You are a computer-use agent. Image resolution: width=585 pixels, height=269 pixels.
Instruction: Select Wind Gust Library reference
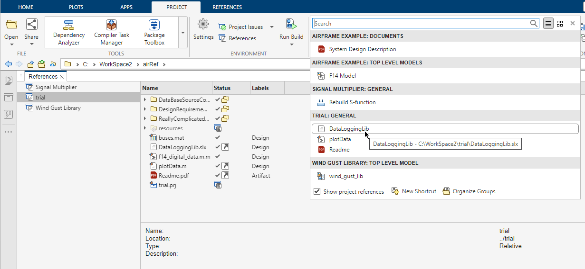point(58,108)
